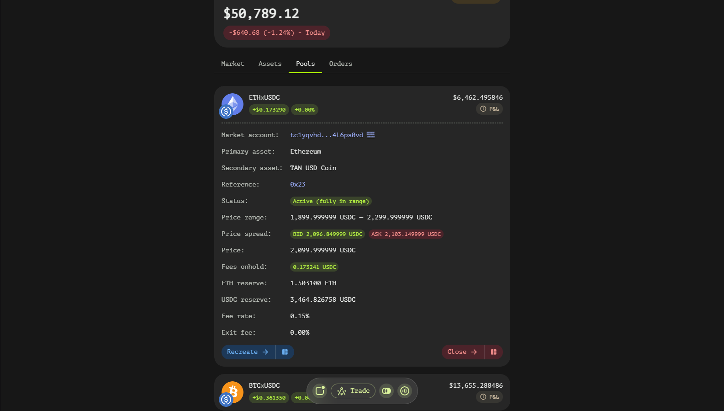Open P&L info for the ETHxUSDC pool
Image resolution: width=724 pixels, height=411 pixels.
tap(489, 109)
